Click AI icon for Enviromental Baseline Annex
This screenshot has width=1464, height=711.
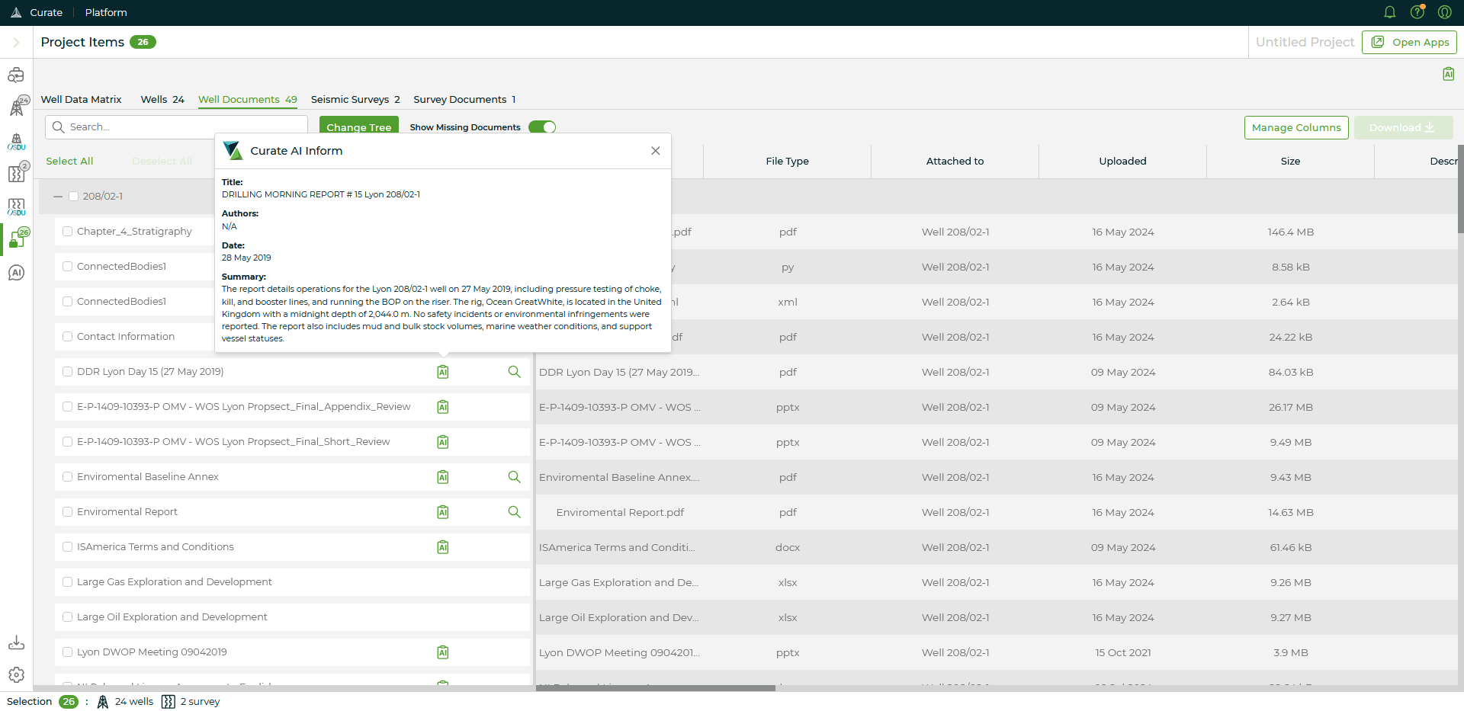[442, 477]
